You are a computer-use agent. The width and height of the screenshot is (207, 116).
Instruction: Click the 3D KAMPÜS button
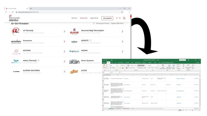click(107, 18)
